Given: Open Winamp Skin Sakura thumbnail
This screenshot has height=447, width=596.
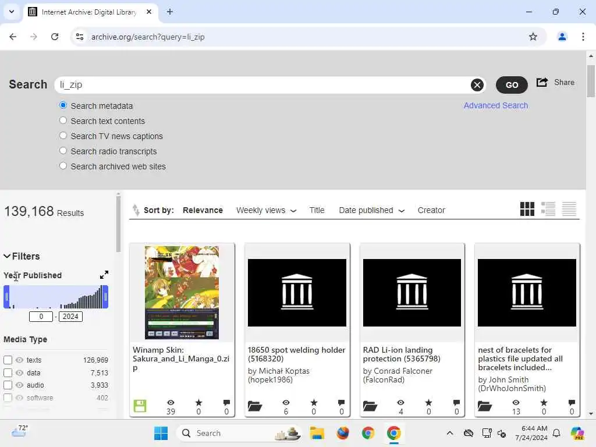Looking at the screenshot, I should click(x=182, y=292).
